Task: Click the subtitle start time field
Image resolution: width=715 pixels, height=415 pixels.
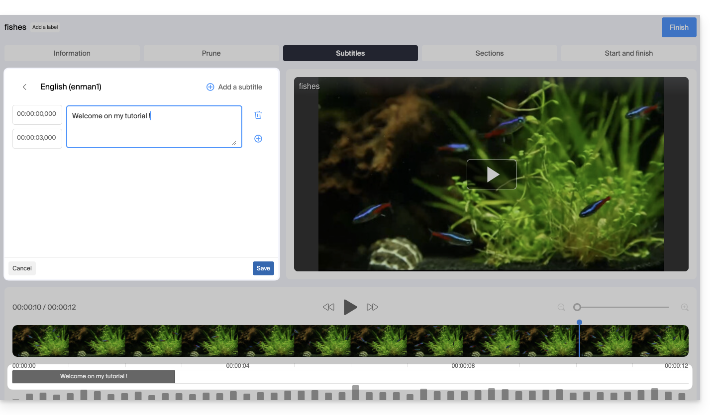Action: pyautogui.click(x=37, y=114)
